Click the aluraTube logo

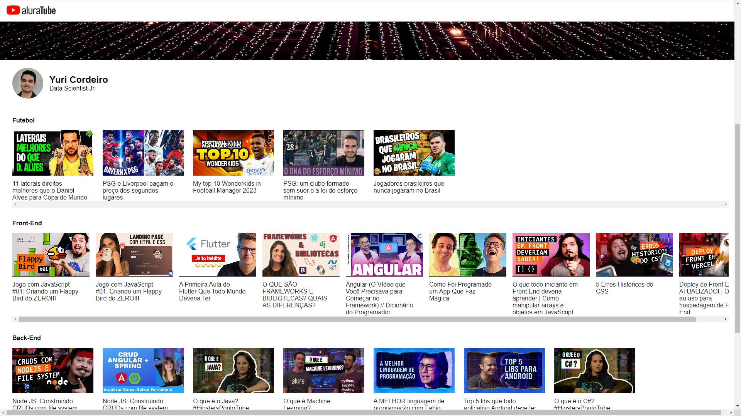point(31,10)
